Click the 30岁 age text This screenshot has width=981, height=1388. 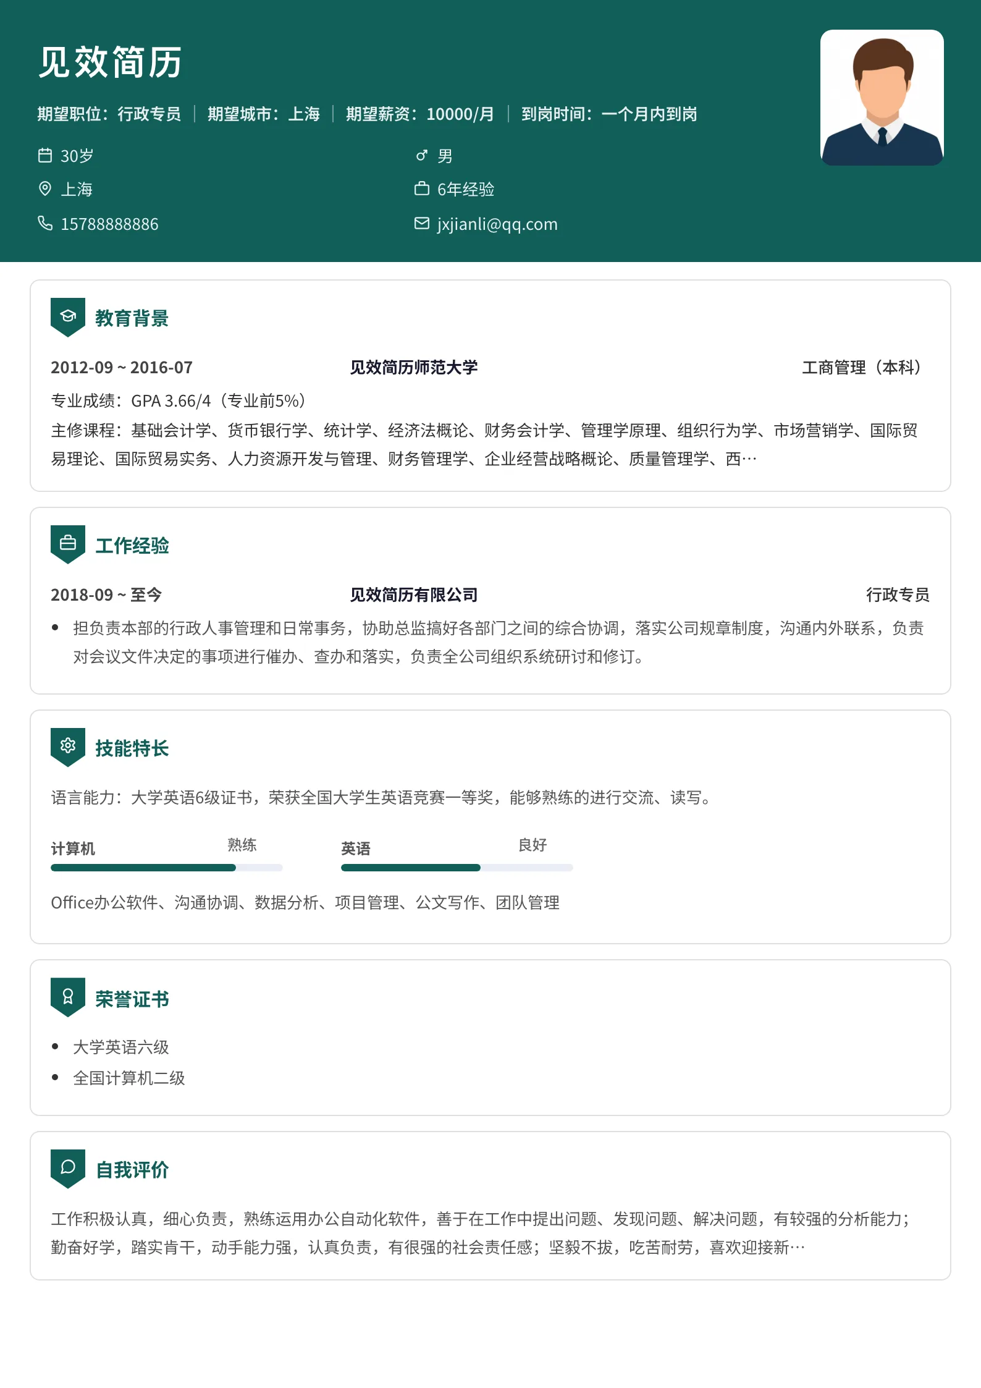(77, 156)
